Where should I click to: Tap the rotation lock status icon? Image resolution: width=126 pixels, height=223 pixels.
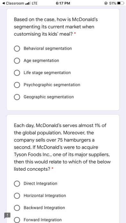click(x=106, y=3)
